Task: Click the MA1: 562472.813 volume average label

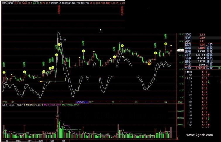Action: click(x=34, y=105)
